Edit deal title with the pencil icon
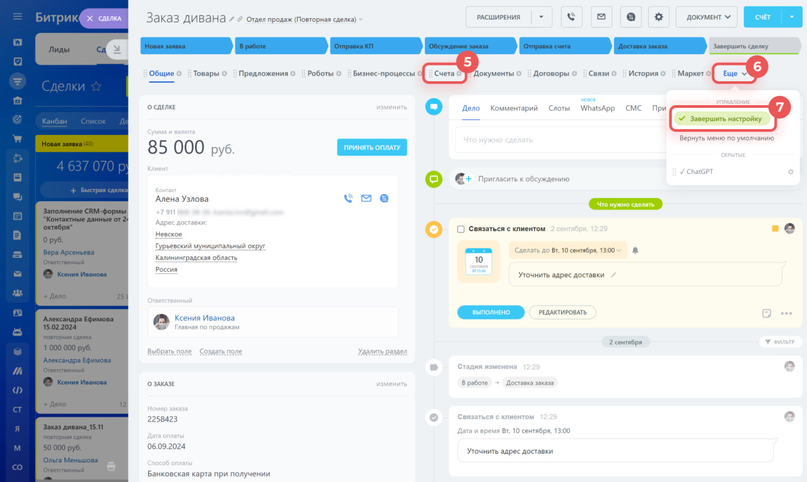This screenshot has height=482, width=807. pyautogui.click(x=231, y=20)
